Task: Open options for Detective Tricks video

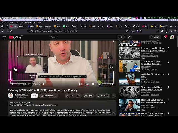Action: (x=168, y=62)
